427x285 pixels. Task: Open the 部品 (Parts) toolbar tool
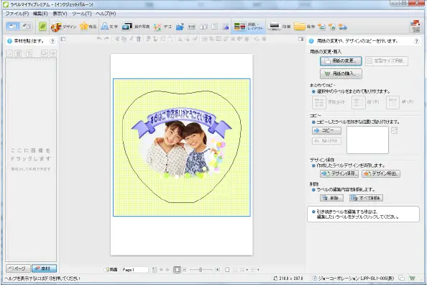click(88, 27)
